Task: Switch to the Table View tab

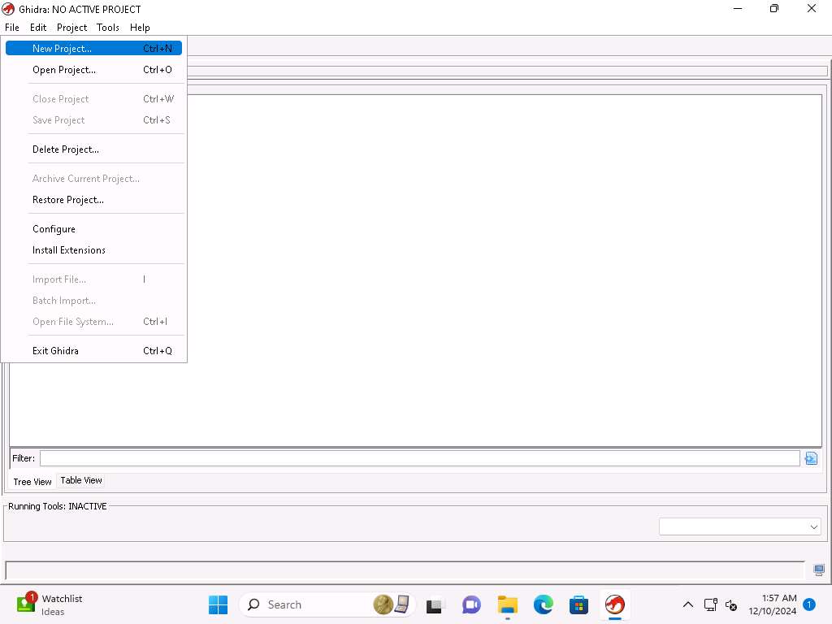Action: 81,480
